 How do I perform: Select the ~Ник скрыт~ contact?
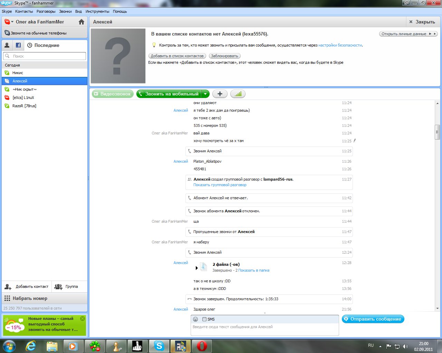click(45, 89)
